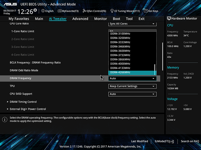Click the Hardware Monitor screen icon
The height and width of the screenshot is (150, 201).
click(x=169, y=18)
